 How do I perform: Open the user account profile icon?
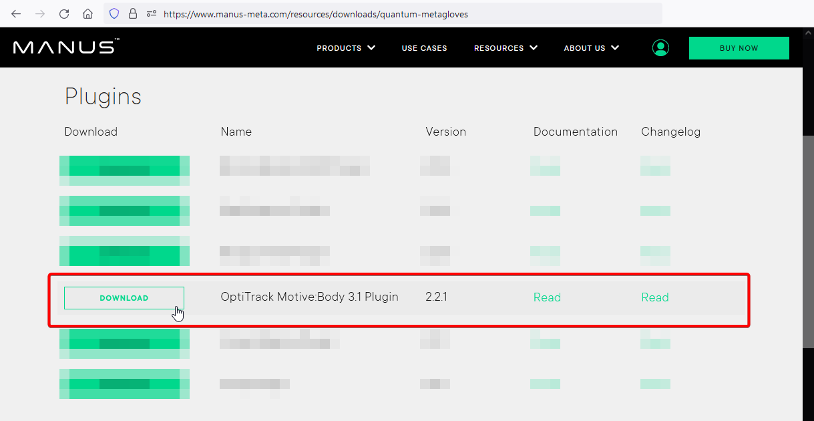pyautogui.click(x=660, y=47)
